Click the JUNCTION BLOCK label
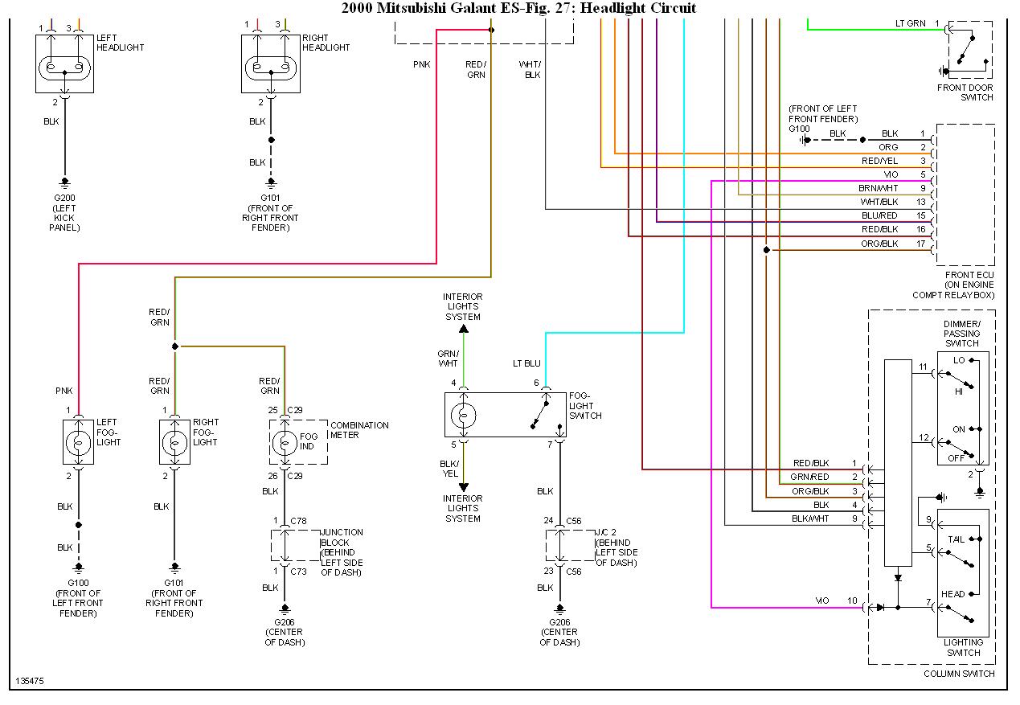 342,537
